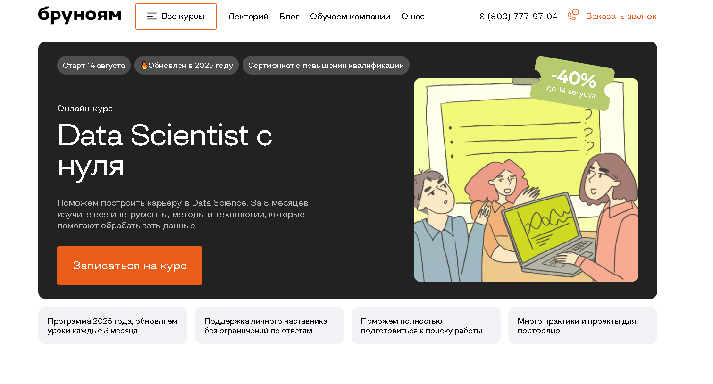Click the -40% discount sticker
713x384 pixels.
(x=572, y=83)
